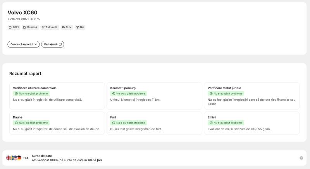Select the Verificare statut juridic card title

224,88
